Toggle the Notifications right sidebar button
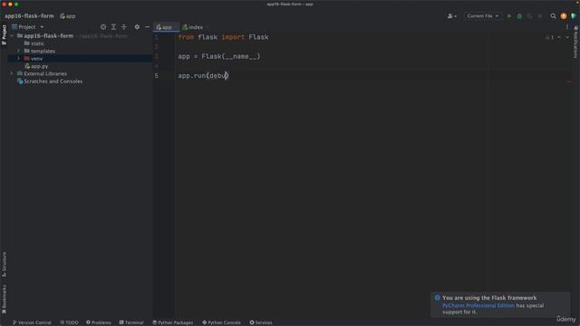The width and height of the screenshot is (580, 326). pos(576,42)
